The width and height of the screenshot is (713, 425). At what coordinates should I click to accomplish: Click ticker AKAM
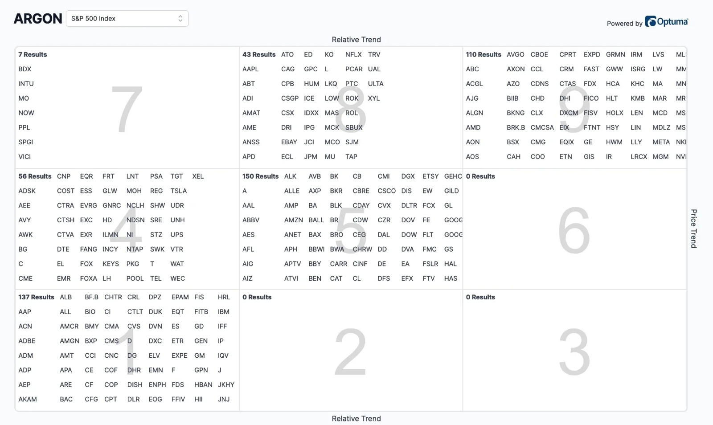point(28,399)
